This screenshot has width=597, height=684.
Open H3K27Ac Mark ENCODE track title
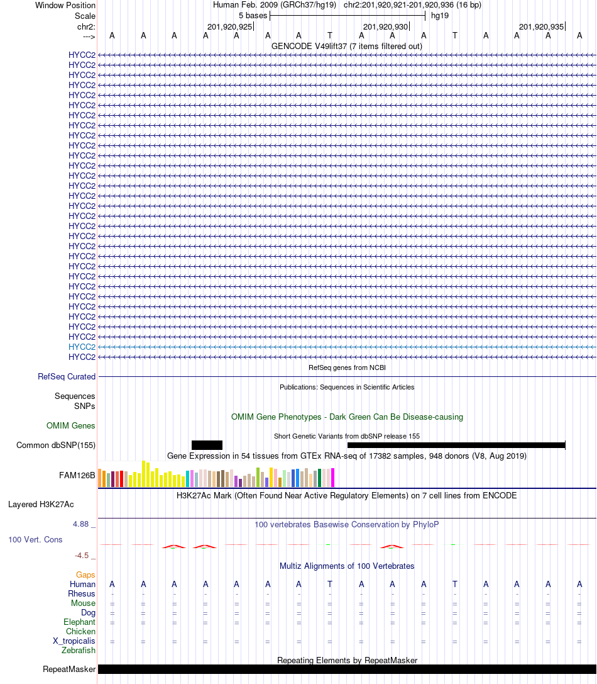pyautogui.click(x=347, y=496)
